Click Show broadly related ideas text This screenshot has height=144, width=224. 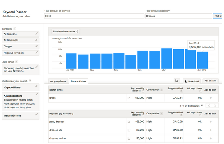pyautogui.click(x=18, y=100)
